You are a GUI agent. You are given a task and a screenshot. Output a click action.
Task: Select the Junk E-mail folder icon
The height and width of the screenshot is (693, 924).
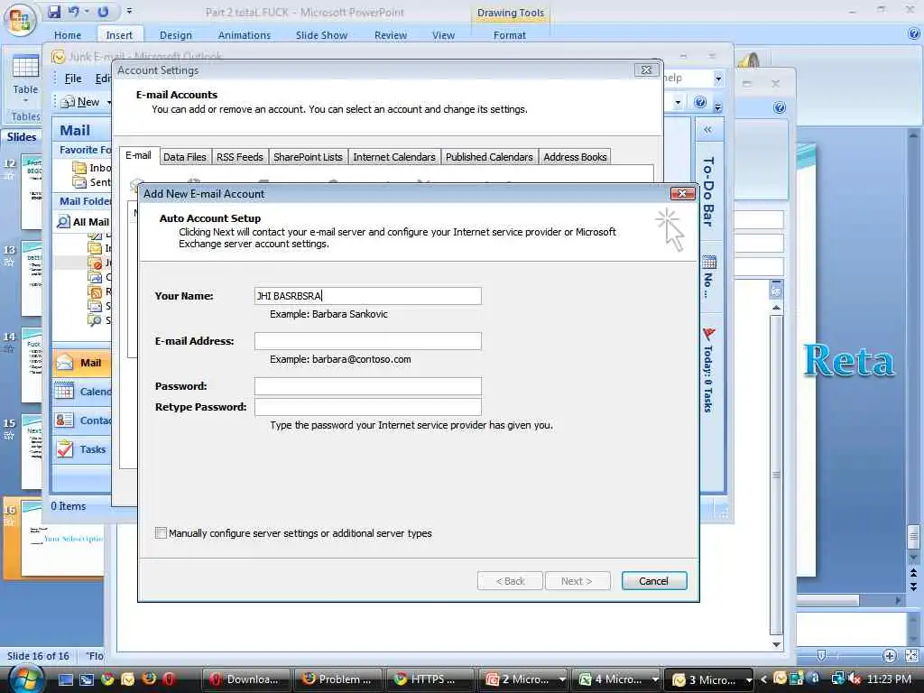95,263
